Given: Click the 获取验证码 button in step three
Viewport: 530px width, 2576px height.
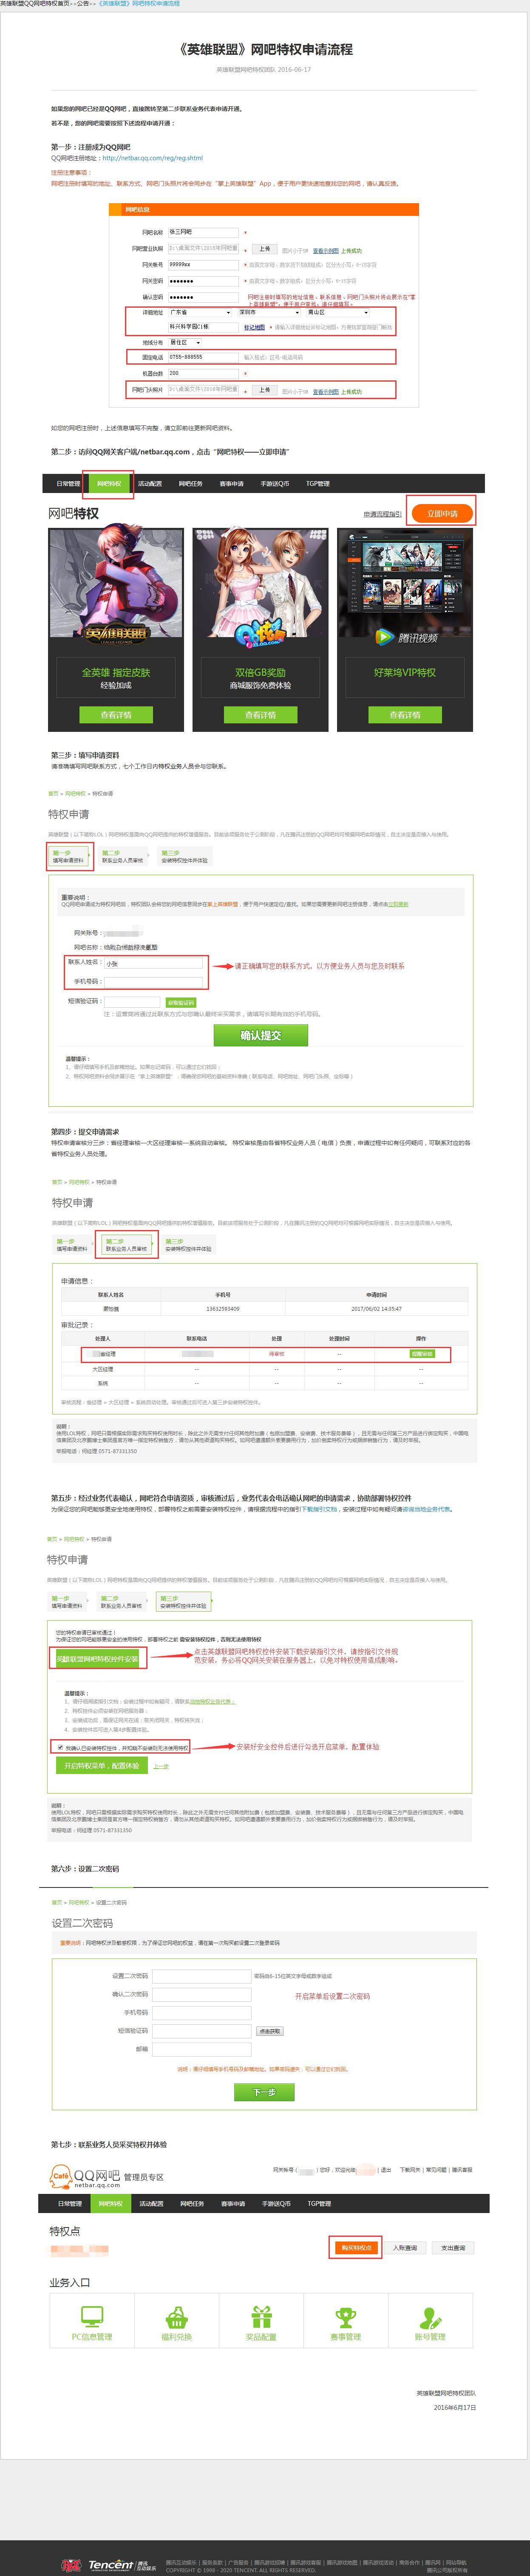Looking at the screenshot, I should tap(180, 1002).
